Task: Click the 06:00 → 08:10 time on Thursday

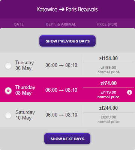Action: tap(61, 90)
